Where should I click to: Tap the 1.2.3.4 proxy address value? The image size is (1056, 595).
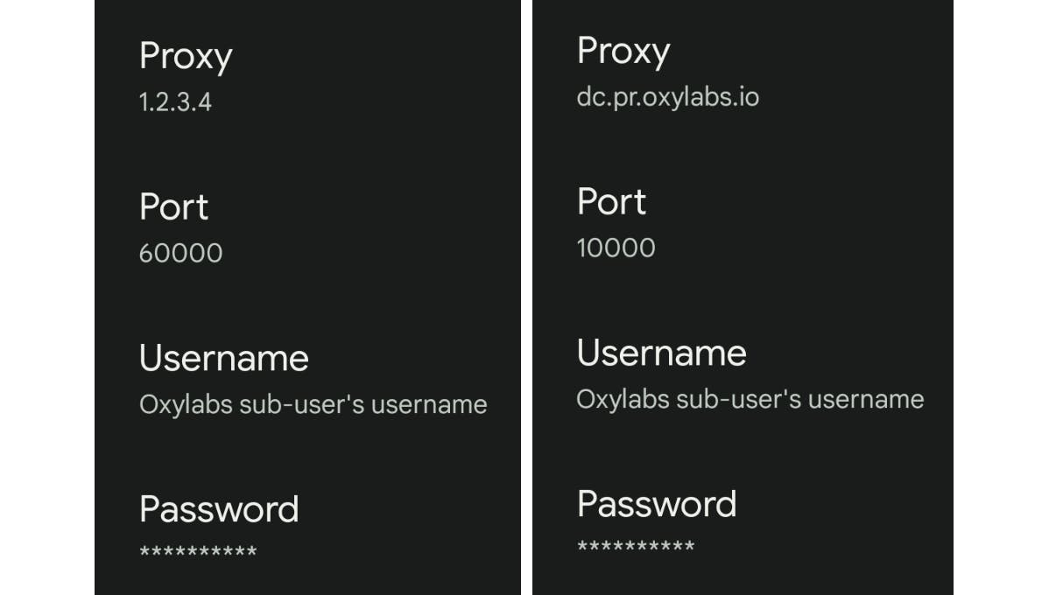click(x=175, y=102)
